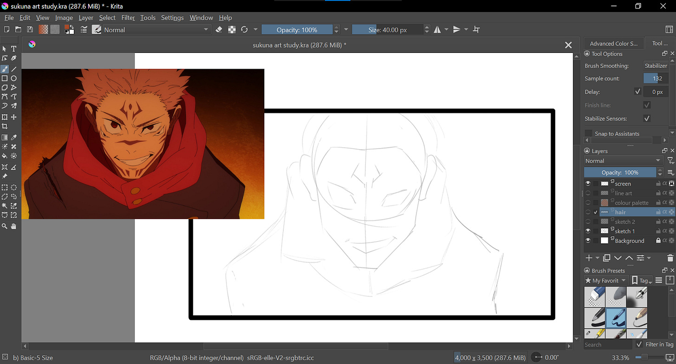Select the Rectangle shape tool
The height and width of the screenshot is (364, 676).
point(5,78)
